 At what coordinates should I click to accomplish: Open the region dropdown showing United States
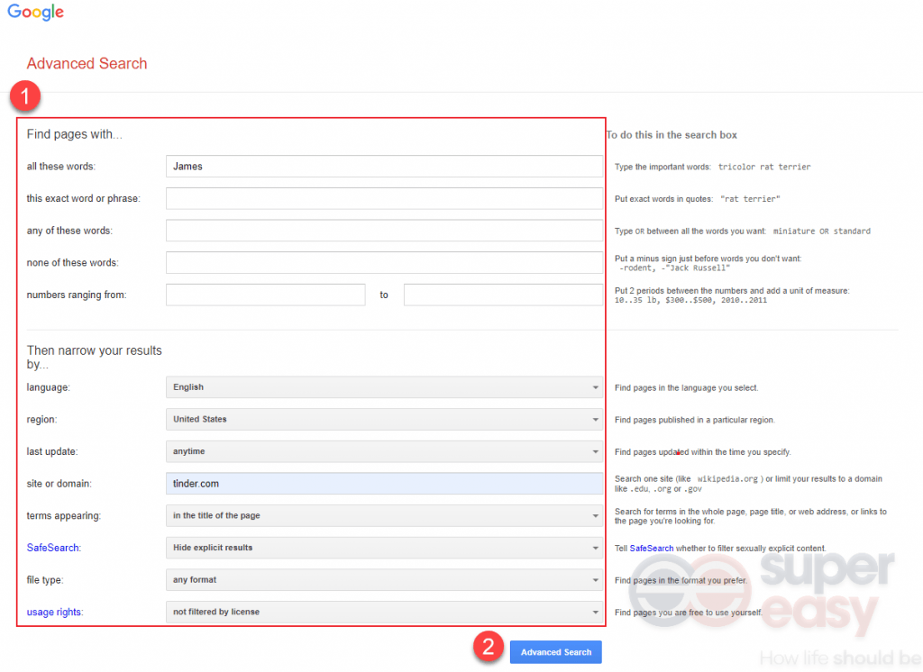pos(384,420)
